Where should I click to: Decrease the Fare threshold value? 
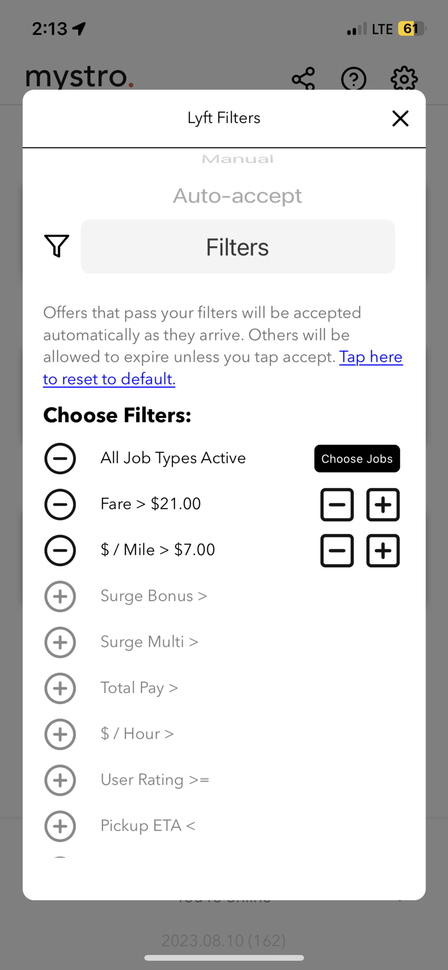coord(337,504)
